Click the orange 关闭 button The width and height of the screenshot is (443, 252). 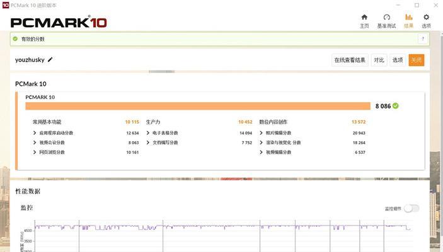(417, 60)
